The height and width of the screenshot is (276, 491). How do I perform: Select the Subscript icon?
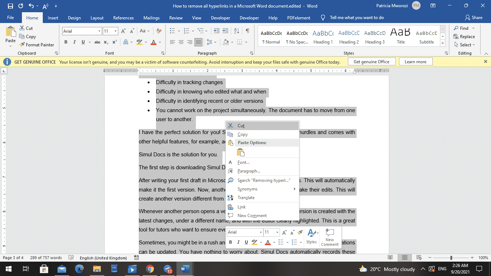click(106, 42)
